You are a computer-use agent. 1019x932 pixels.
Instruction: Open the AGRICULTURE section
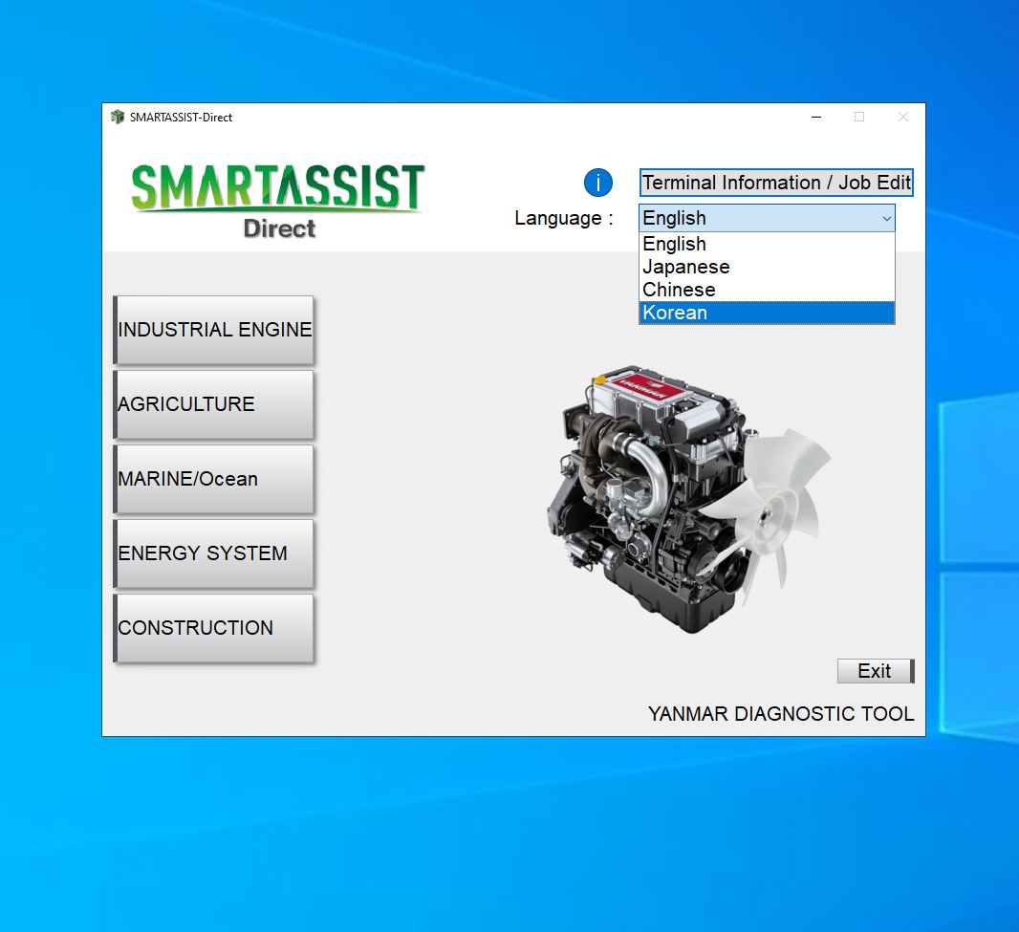[213, 404]
